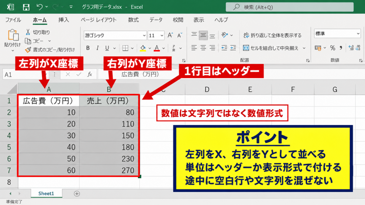The image size is (365, 205).
Task: Toggle wrap text (折り返して全体を表示する)
Action: coord(272,35)
